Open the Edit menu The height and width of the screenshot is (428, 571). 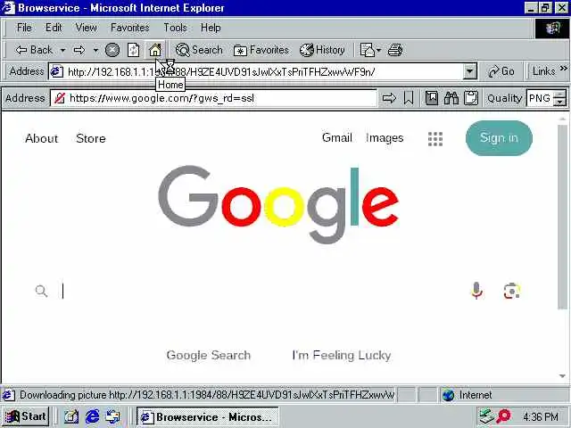point(54,28)
